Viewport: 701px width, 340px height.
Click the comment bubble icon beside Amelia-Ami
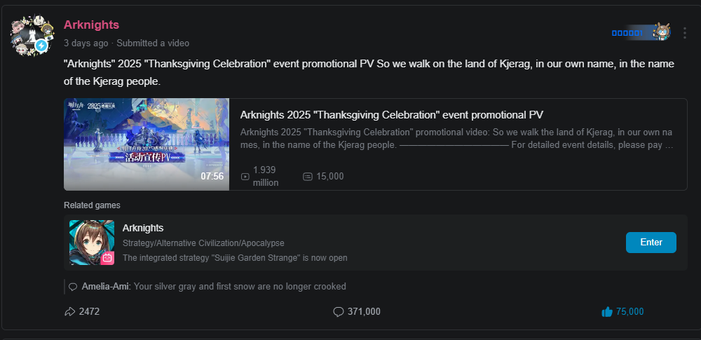click(x=73, y=287)
